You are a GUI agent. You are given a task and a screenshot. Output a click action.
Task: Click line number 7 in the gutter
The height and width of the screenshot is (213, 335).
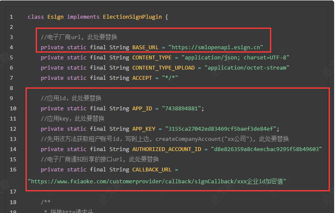tap(11, 78)
